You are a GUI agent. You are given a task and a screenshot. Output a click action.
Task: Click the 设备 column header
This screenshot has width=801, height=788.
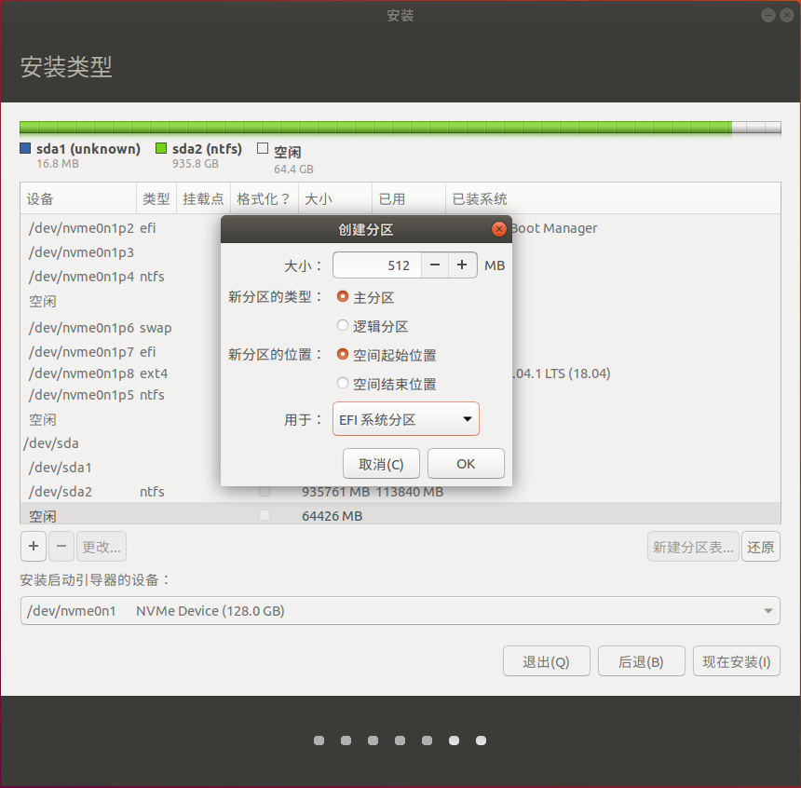tap(78, 198)
